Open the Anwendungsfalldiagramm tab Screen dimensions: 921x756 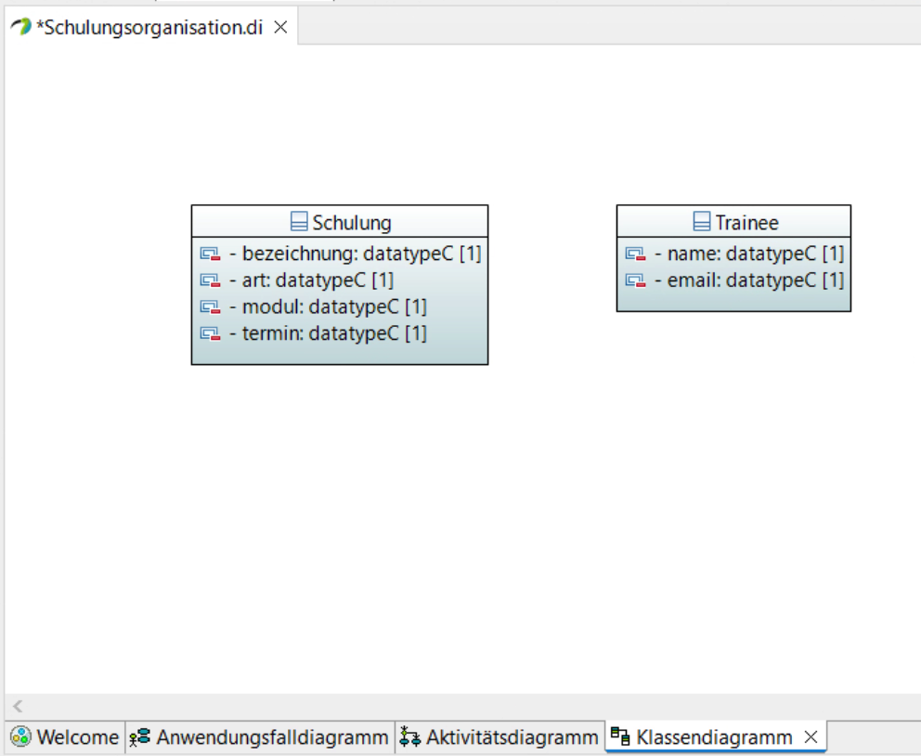[260, 736]
